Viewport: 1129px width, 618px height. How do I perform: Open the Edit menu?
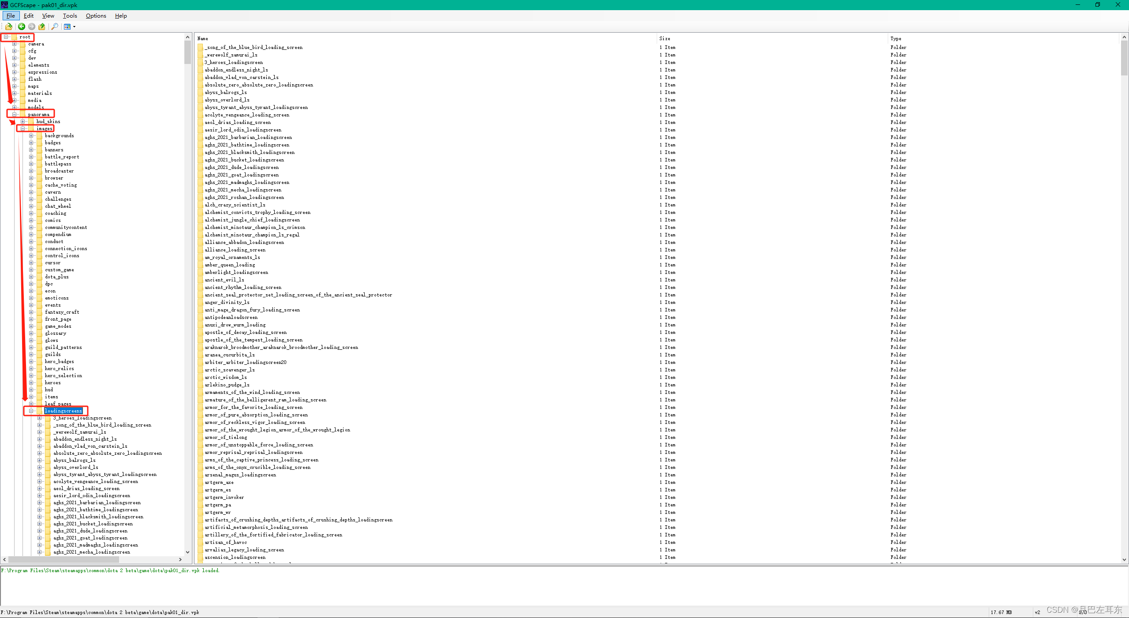29,15
